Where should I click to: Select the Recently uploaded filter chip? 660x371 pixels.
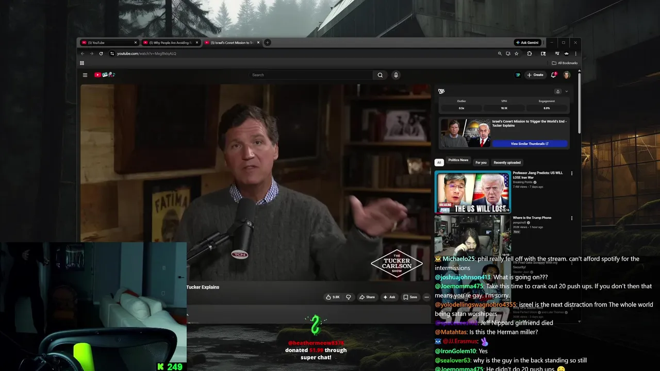click(507, 162)
